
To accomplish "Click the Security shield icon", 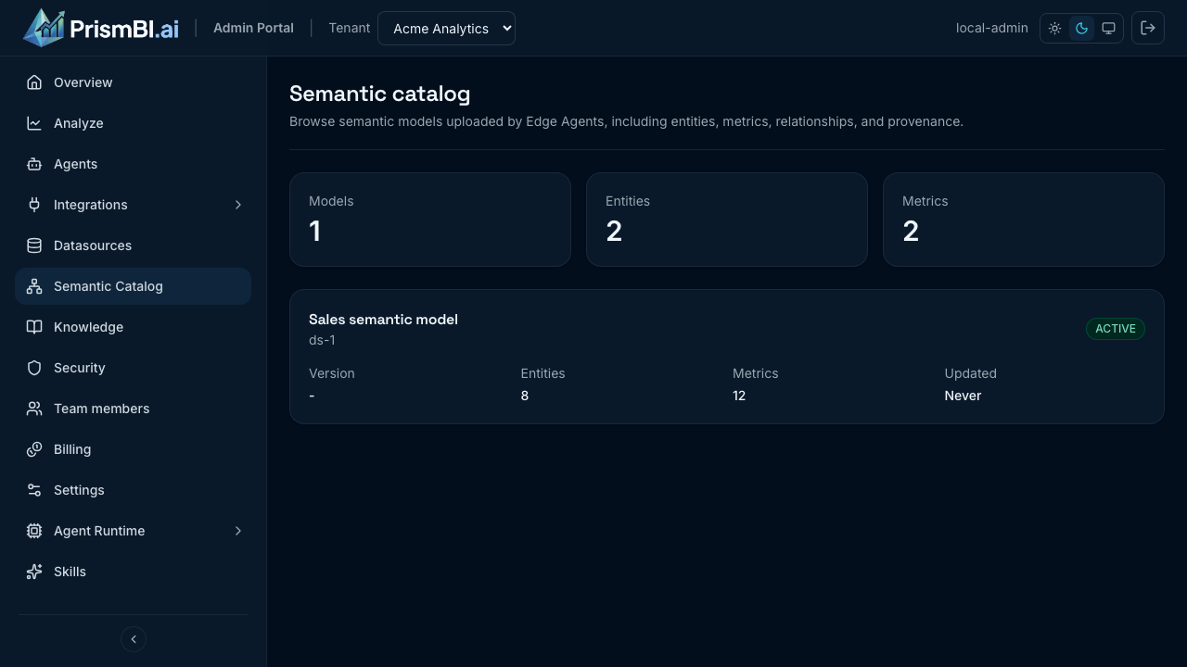I will point(34,368).
